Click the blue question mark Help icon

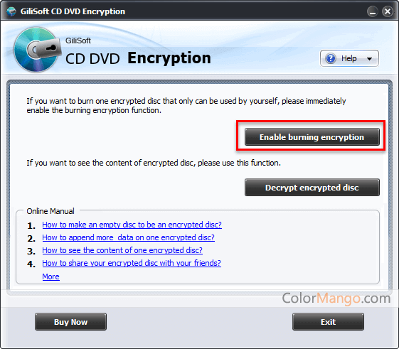(x=331, y=58)
